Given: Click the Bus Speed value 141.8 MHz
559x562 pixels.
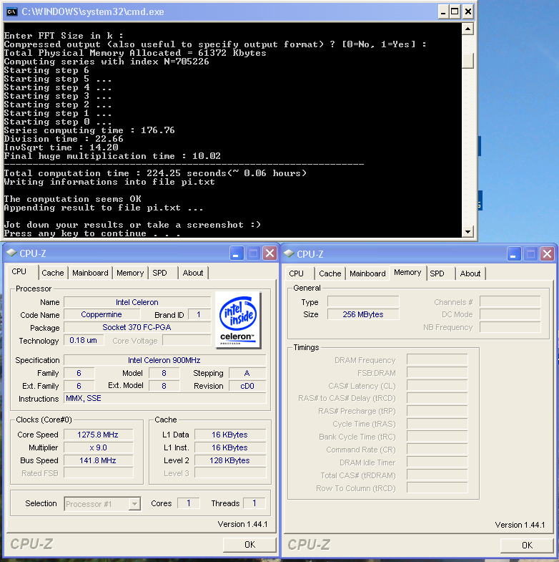Looking at the screenshot, I should (99, 460).
